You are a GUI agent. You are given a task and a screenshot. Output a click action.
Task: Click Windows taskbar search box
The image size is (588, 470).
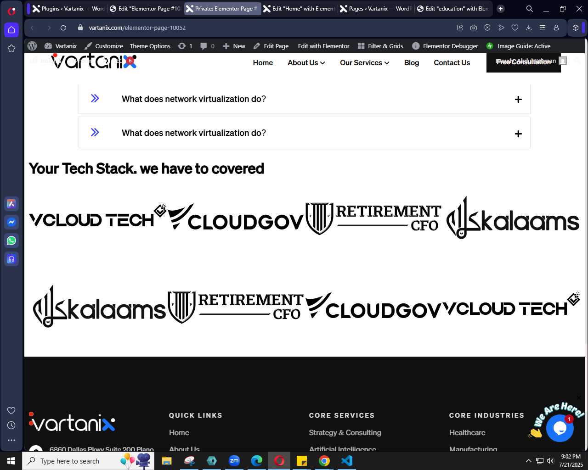[88, 461]
